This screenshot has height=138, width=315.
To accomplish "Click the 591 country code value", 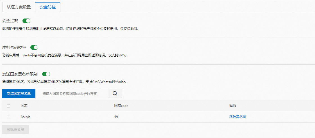I will point(117,117).
